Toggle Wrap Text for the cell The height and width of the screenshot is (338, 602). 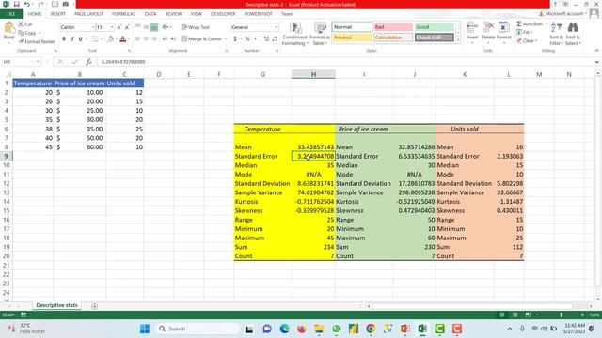196,27
